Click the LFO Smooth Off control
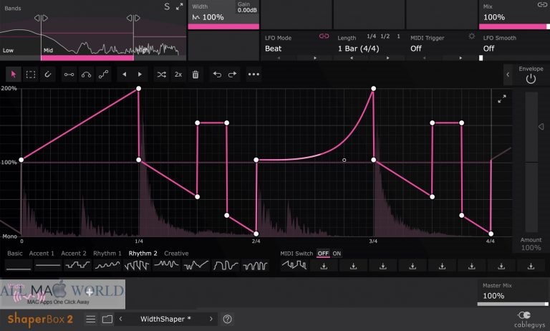The image size is (550, 331). (x=489, y=49)
